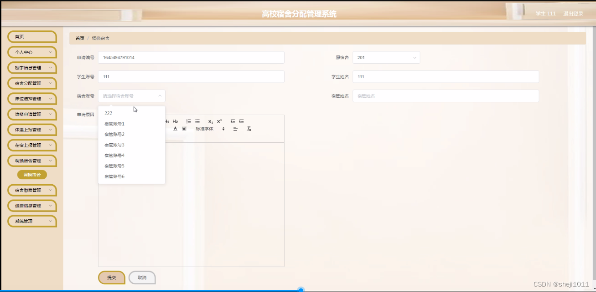This screenshot has width=596, height=292.
Task: Collapse the 宿舍账号 dropdown list
Action: point(131,96)
